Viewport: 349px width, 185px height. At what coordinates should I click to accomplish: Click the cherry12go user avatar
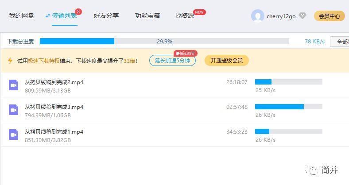[257, 16]
